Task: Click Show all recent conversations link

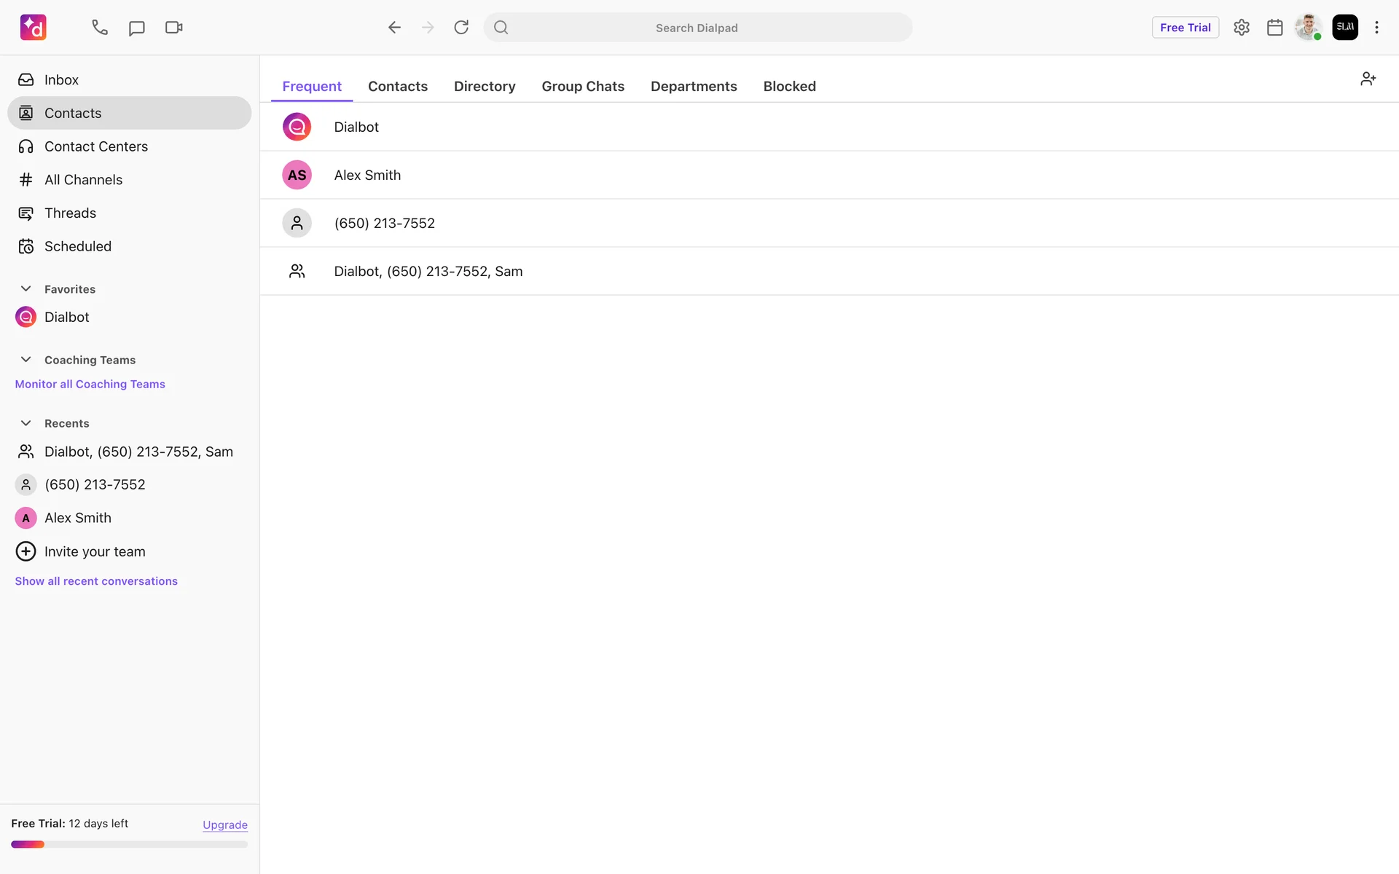Action: [96, 581]
